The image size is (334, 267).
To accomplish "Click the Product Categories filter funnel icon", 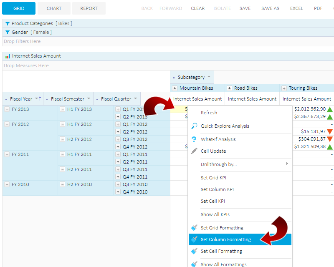I will (8, 23).
